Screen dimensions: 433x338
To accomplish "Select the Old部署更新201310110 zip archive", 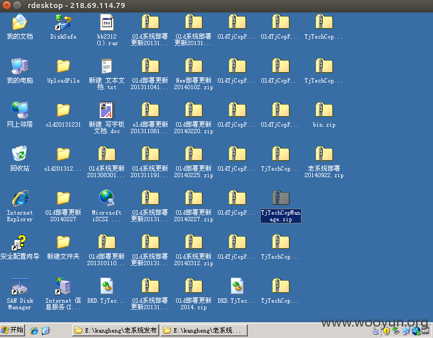I will 107,250.
